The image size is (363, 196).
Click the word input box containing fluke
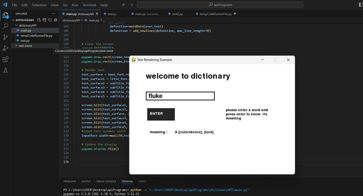[x=180, y=96]
